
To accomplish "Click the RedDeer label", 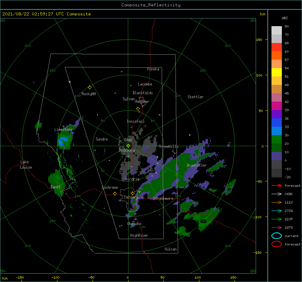I will click(x=142, y=102).
